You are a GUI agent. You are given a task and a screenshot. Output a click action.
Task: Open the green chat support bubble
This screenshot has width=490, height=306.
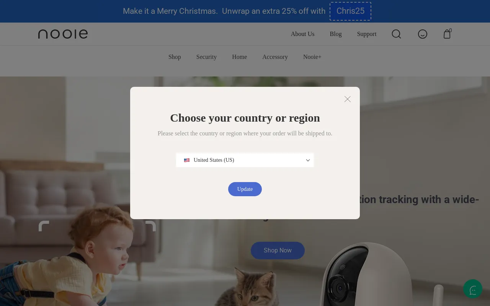pos(473,289)
